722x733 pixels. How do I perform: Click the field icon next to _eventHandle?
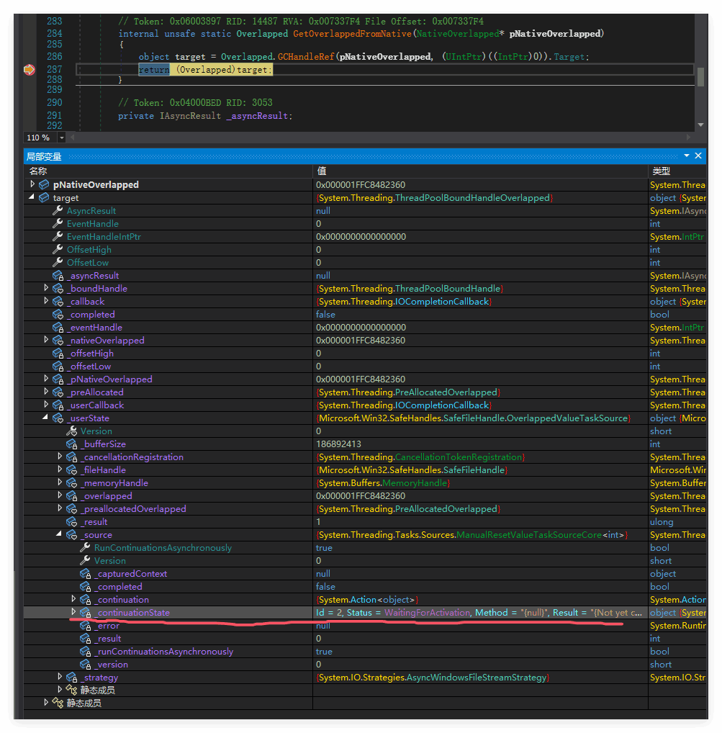coord(58,328)
